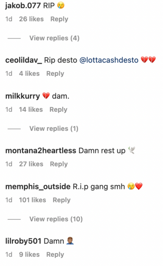The height and width of the screenshot is (266, 163).
Task: Open lilroby501 profile
Action: (x=23, y=241)
